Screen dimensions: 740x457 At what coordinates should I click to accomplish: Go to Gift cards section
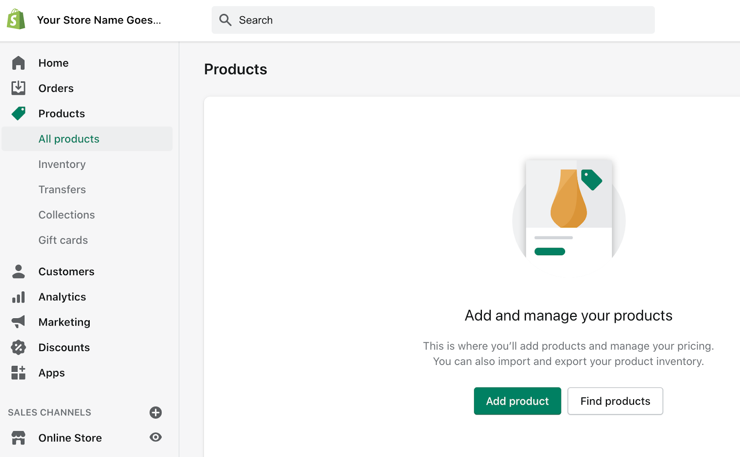pyautogui.click(x=63, y=240)
